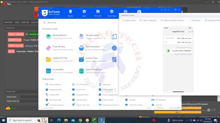Open VirtualLocation tool
220x123 pixels.
tap(92, 37)
